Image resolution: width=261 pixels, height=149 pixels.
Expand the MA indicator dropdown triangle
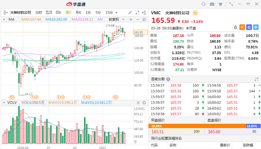tap(4, 20)
